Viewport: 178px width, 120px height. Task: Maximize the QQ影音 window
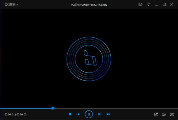coord(164,5)
